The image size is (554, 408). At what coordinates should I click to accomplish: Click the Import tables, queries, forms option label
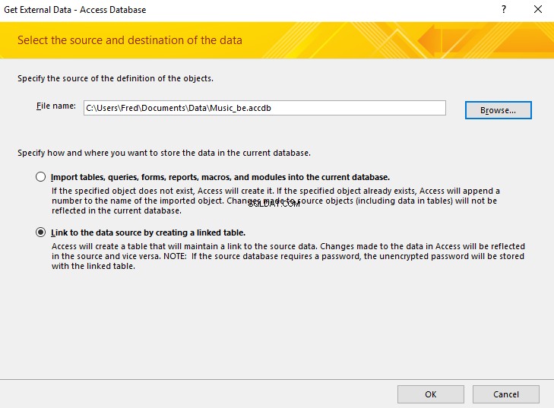[220, 177]
